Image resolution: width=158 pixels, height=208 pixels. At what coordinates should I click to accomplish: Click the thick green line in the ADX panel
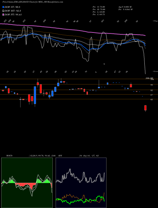(x=80, y=200)
